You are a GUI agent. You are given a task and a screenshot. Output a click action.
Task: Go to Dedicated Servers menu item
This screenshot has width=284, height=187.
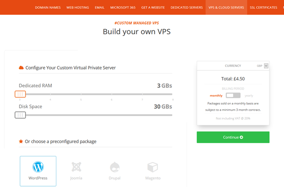point(187,7)
